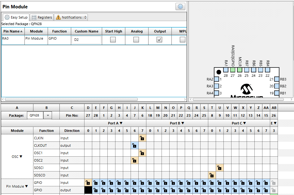
Task: Click the OSC2 lock icon on Port A pin 6
Action: [134, 160]
